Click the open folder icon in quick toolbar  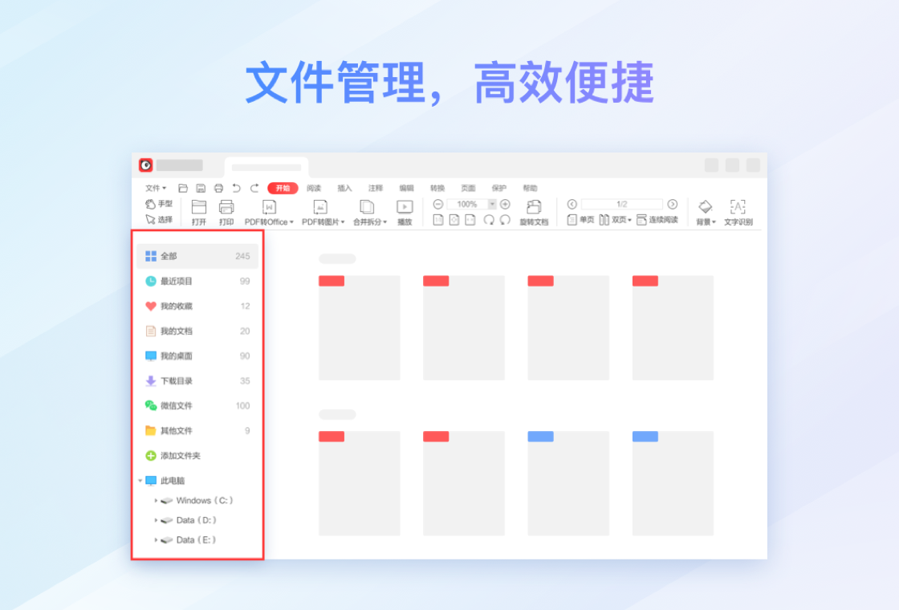(183, 188)
